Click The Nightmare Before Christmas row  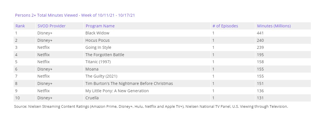click(129, 83)
